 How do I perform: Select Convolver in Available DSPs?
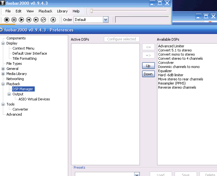pyautogui.click(x=166, y=63)
